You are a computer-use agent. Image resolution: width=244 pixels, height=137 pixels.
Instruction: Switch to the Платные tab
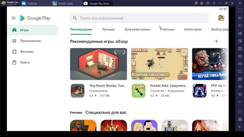167,29
